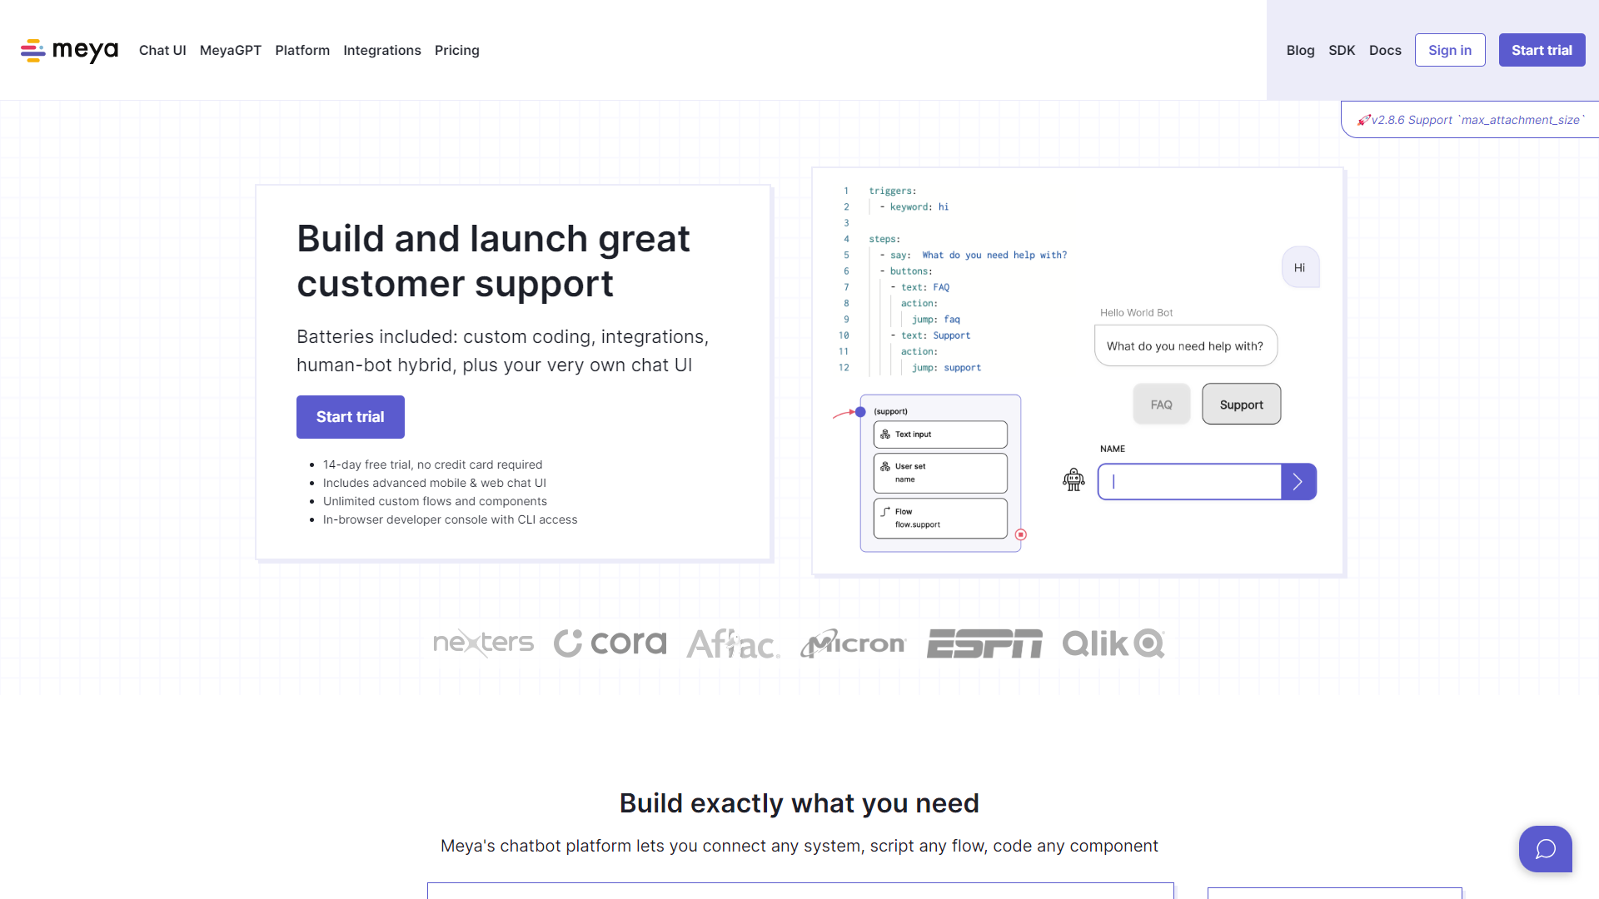
Task: Go to the Pricing page
Action: point(456,51)
